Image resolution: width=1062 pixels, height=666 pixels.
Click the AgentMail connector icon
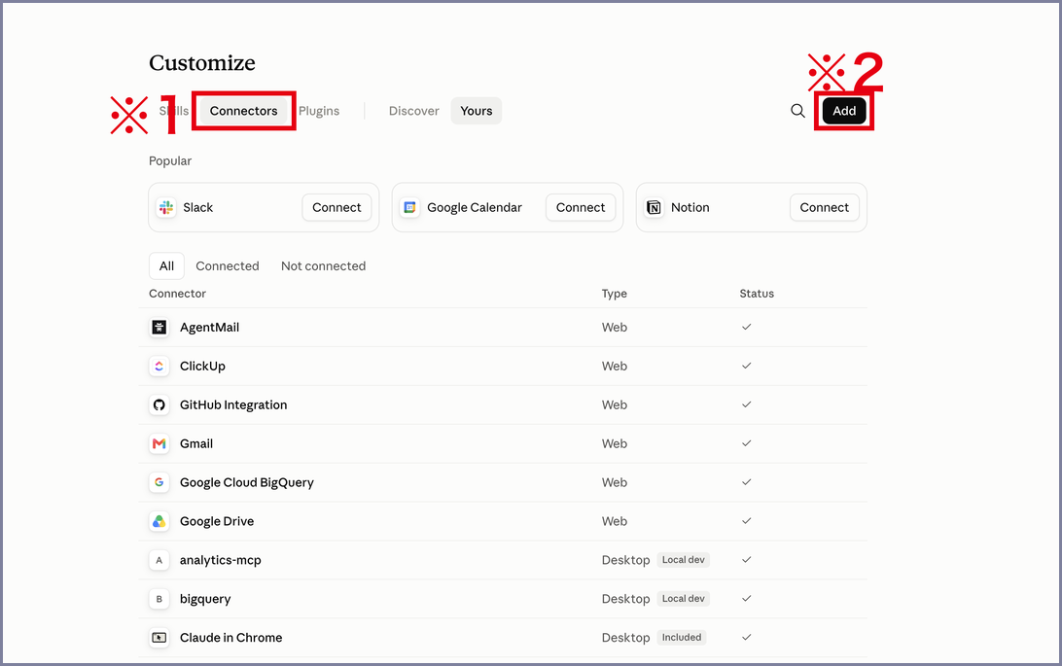tap(159, 328)
